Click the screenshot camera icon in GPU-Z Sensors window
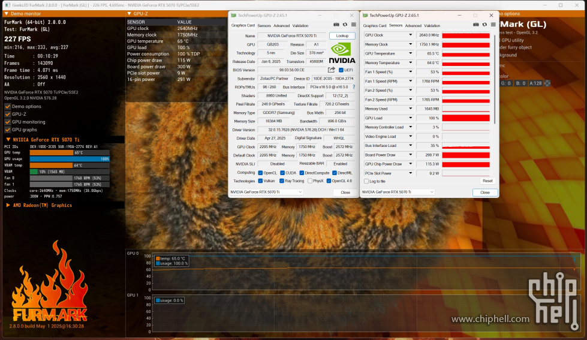 tap(476, 25)
